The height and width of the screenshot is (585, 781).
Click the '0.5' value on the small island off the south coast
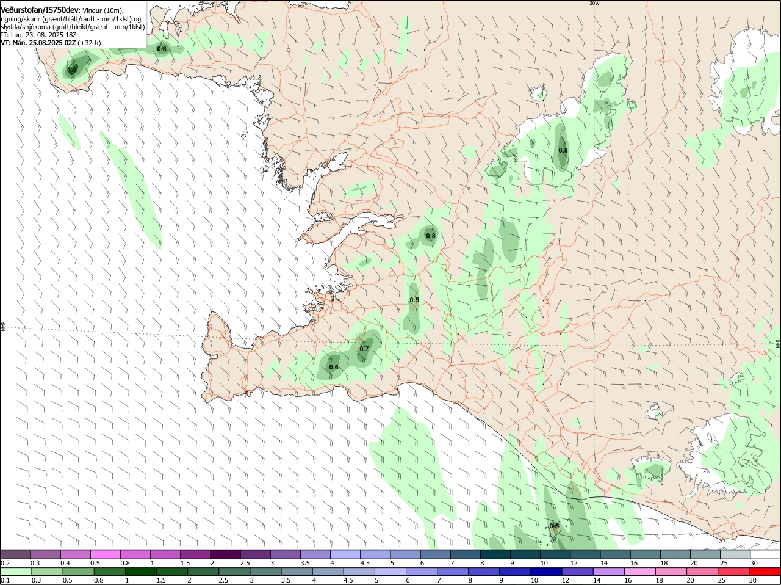click(x=554, y=526)
